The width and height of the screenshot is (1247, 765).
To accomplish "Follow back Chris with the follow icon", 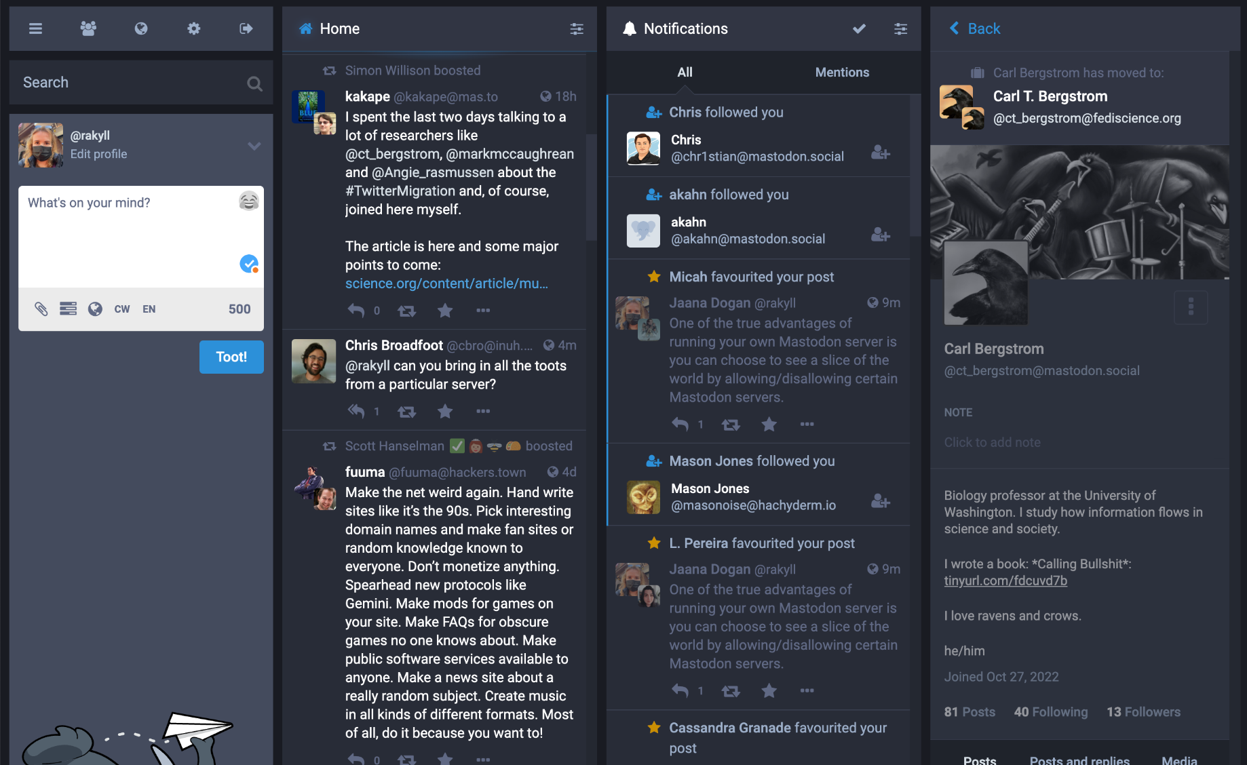I will click(x=881, y=153).
